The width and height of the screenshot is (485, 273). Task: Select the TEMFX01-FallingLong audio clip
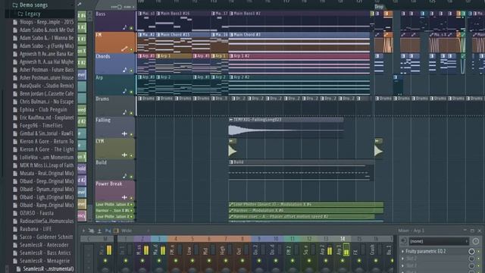point(286,127)
